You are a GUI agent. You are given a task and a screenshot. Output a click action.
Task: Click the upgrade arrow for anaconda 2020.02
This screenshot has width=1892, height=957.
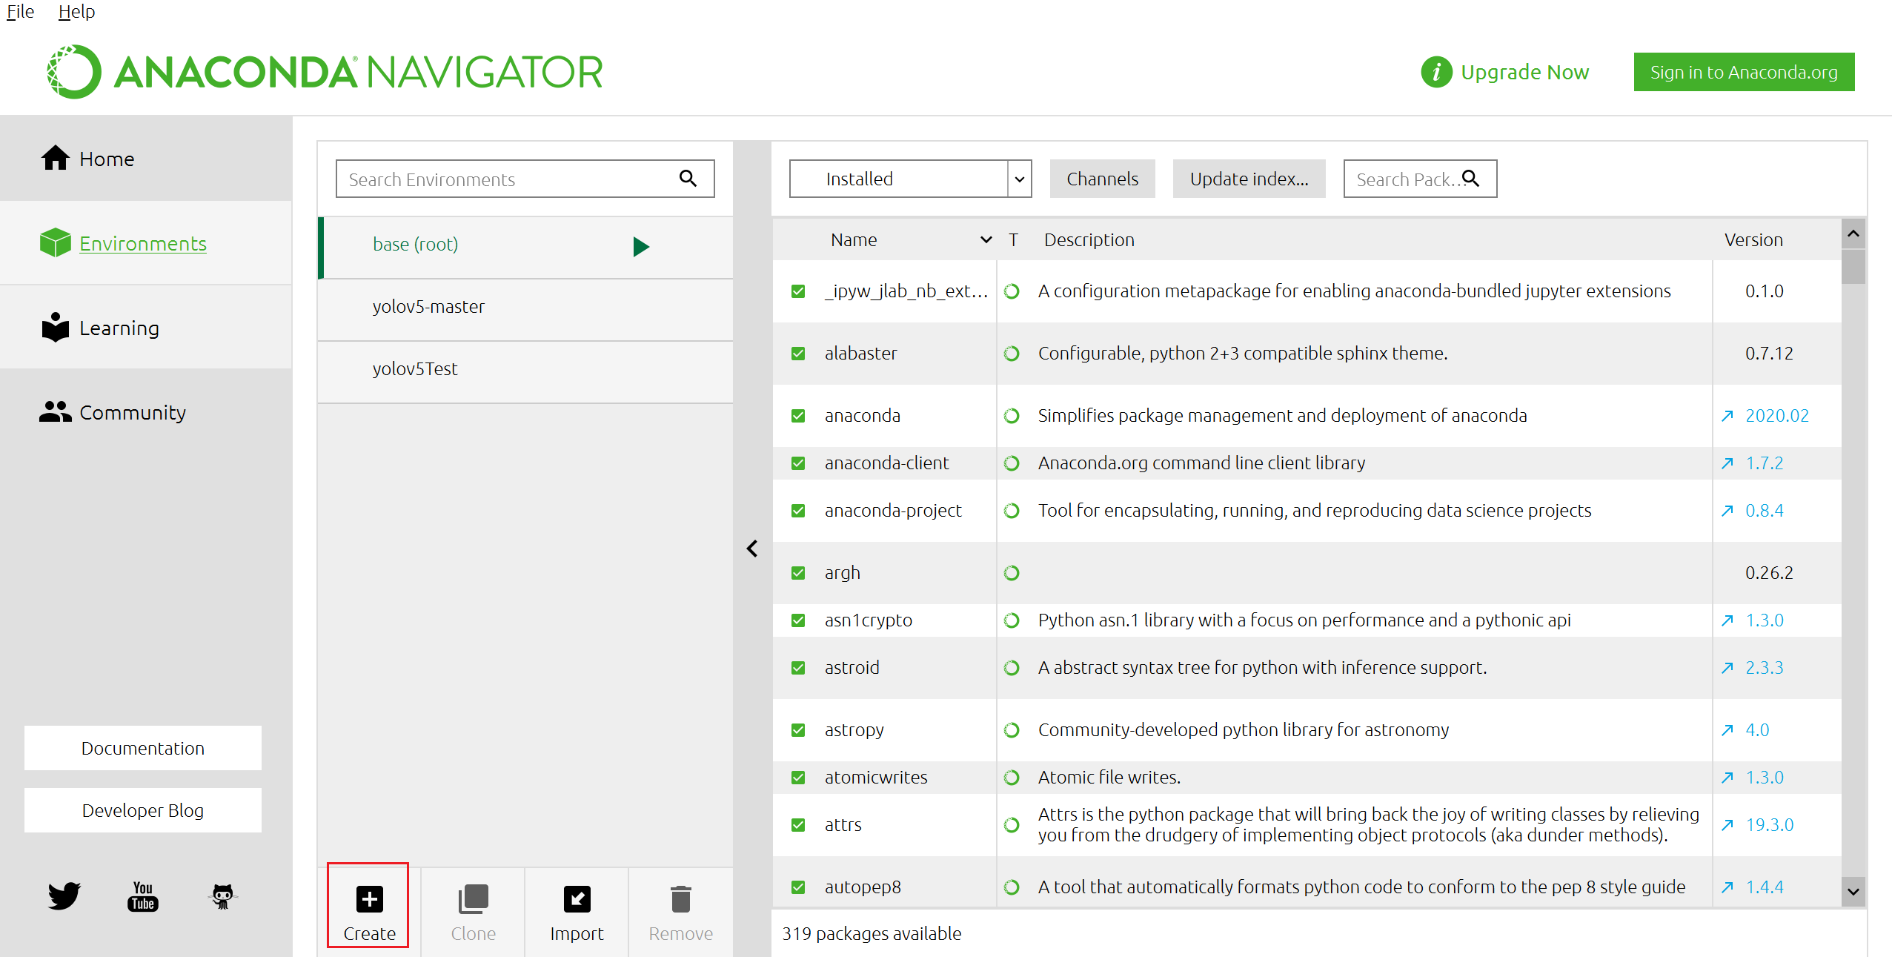[x=1727, y=416]
